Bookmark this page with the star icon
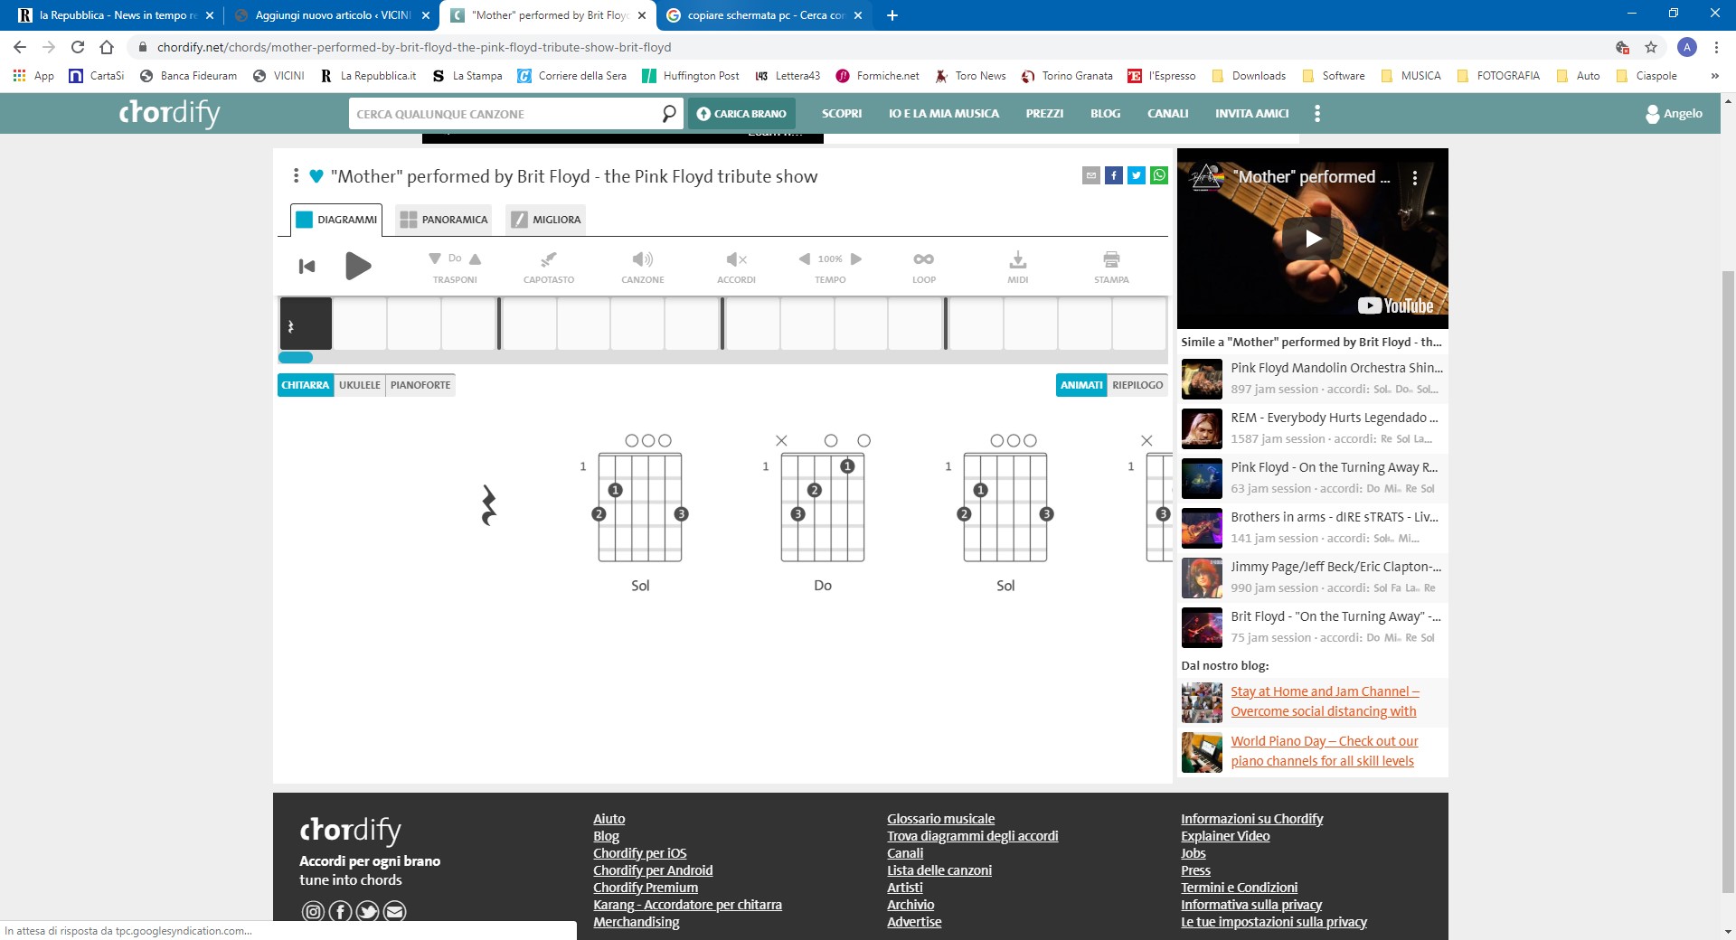 pyautogui.click(x=1651, y=47)
